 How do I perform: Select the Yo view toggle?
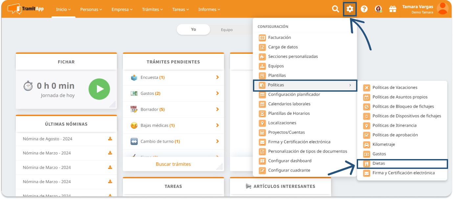click(x=193, y=29)
